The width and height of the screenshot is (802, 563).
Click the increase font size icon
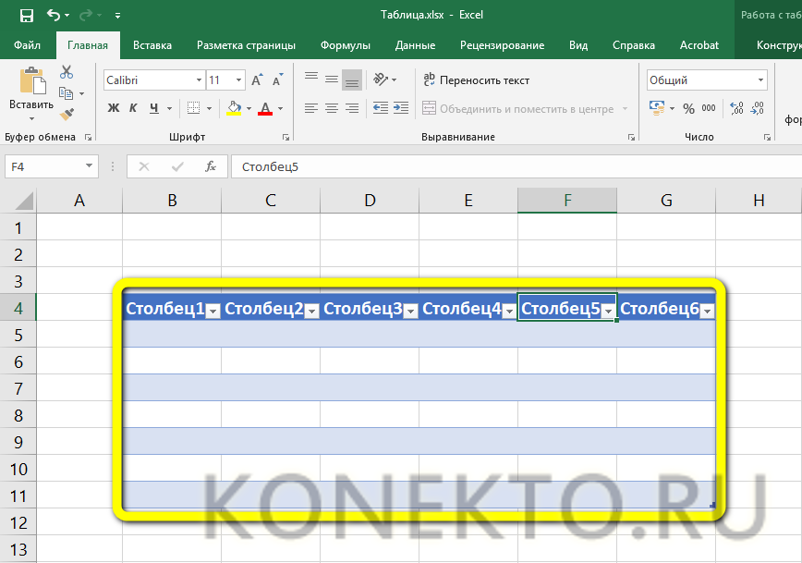pos(258,80)
